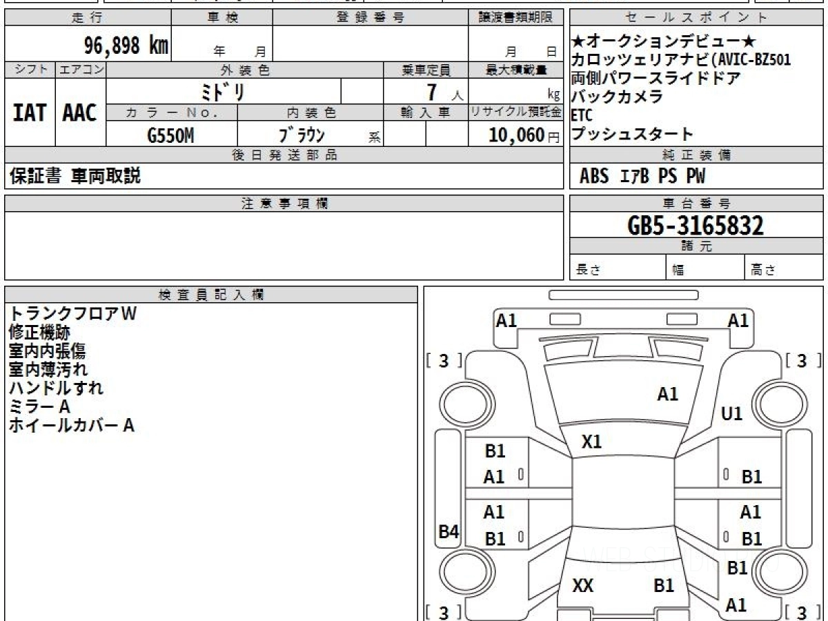Click the 内装色 header
This screenshot has width=828, height=621.
pyautogui.click(x=310, y=112)
